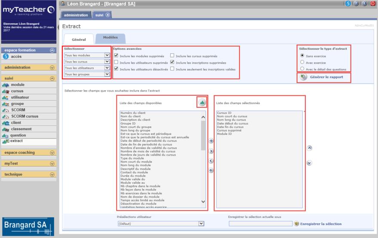Click the chart icon above available fields

202,102
